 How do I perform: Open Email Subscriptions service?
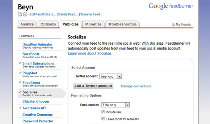38,64
